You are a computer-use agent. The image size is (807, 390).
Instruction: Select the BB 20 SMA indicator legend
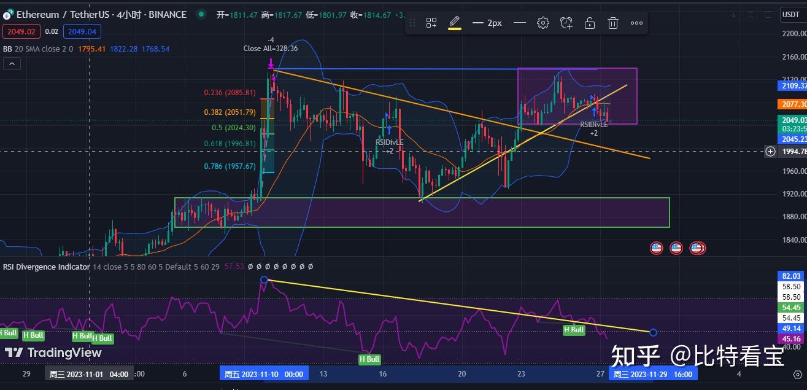(x=38, y=49)
